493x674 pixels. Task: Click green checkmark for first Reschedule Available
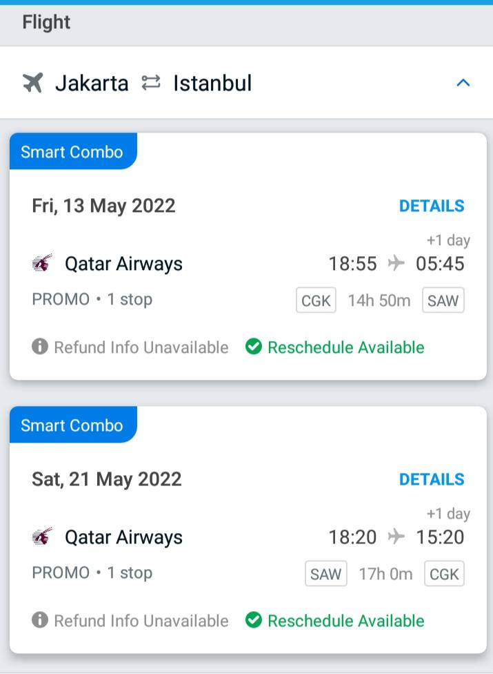point(254,346)
